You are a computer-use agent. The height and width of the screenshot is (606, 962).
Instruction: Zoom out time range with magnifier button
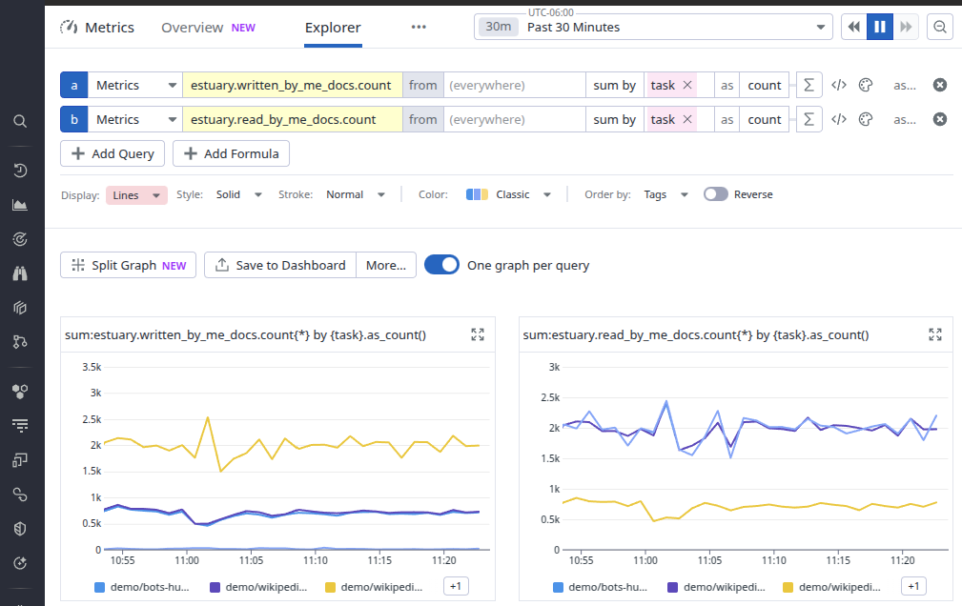[940, 27]
